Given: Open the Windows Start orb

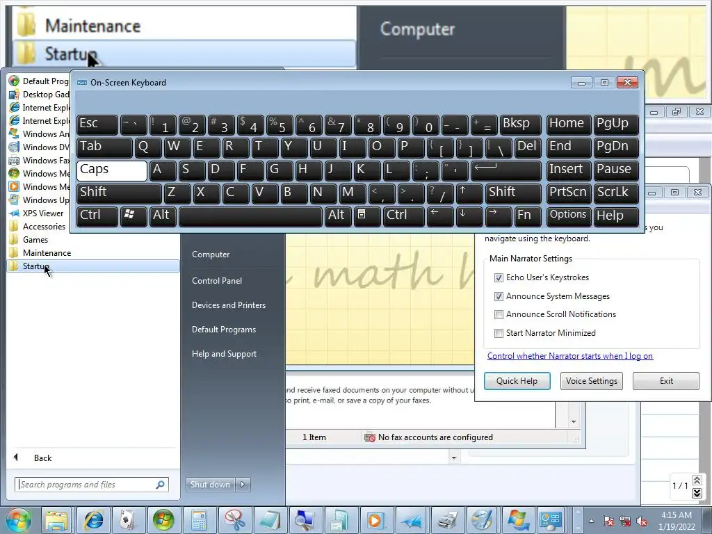Looking at the screenshot, I should point(18,520).
